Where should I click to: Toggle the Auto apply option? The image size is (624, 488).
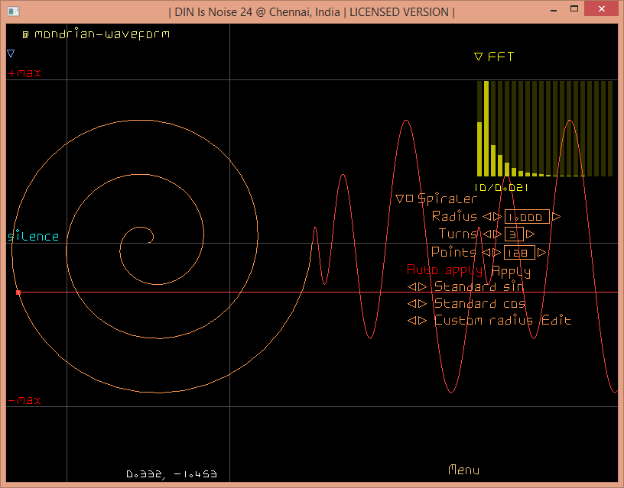point(446,270)
